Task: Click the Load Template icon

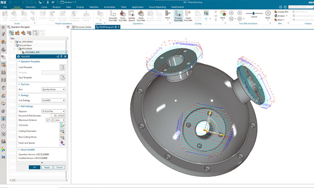Action: [x=62, y=67]
